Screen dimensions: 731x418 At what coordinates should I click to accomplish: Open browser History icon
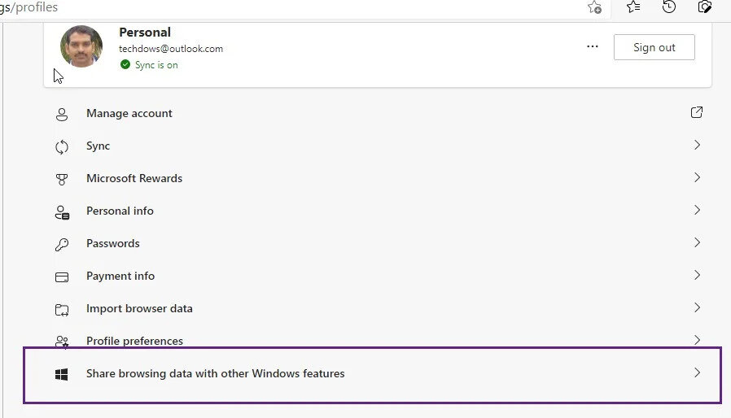pyautogui.click(x=669, y=7)
